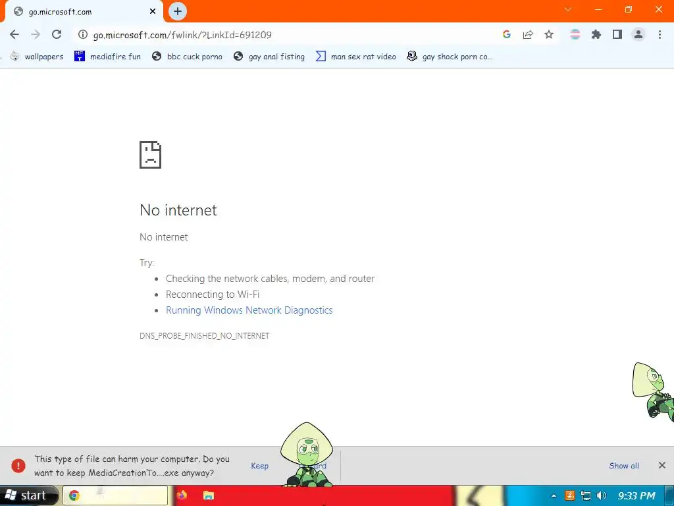Close the go.microsoft.com tab
This screenshot has height=506, width=674.
point(153,12)
